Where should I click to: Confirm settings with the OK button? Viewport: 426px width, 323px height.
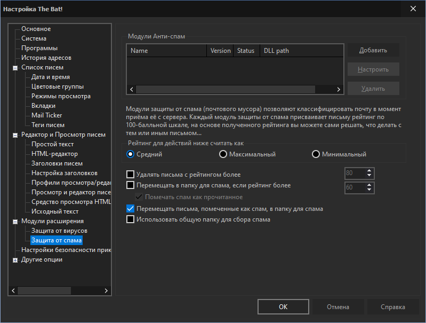pyautogui.click(x=283, y=306)
